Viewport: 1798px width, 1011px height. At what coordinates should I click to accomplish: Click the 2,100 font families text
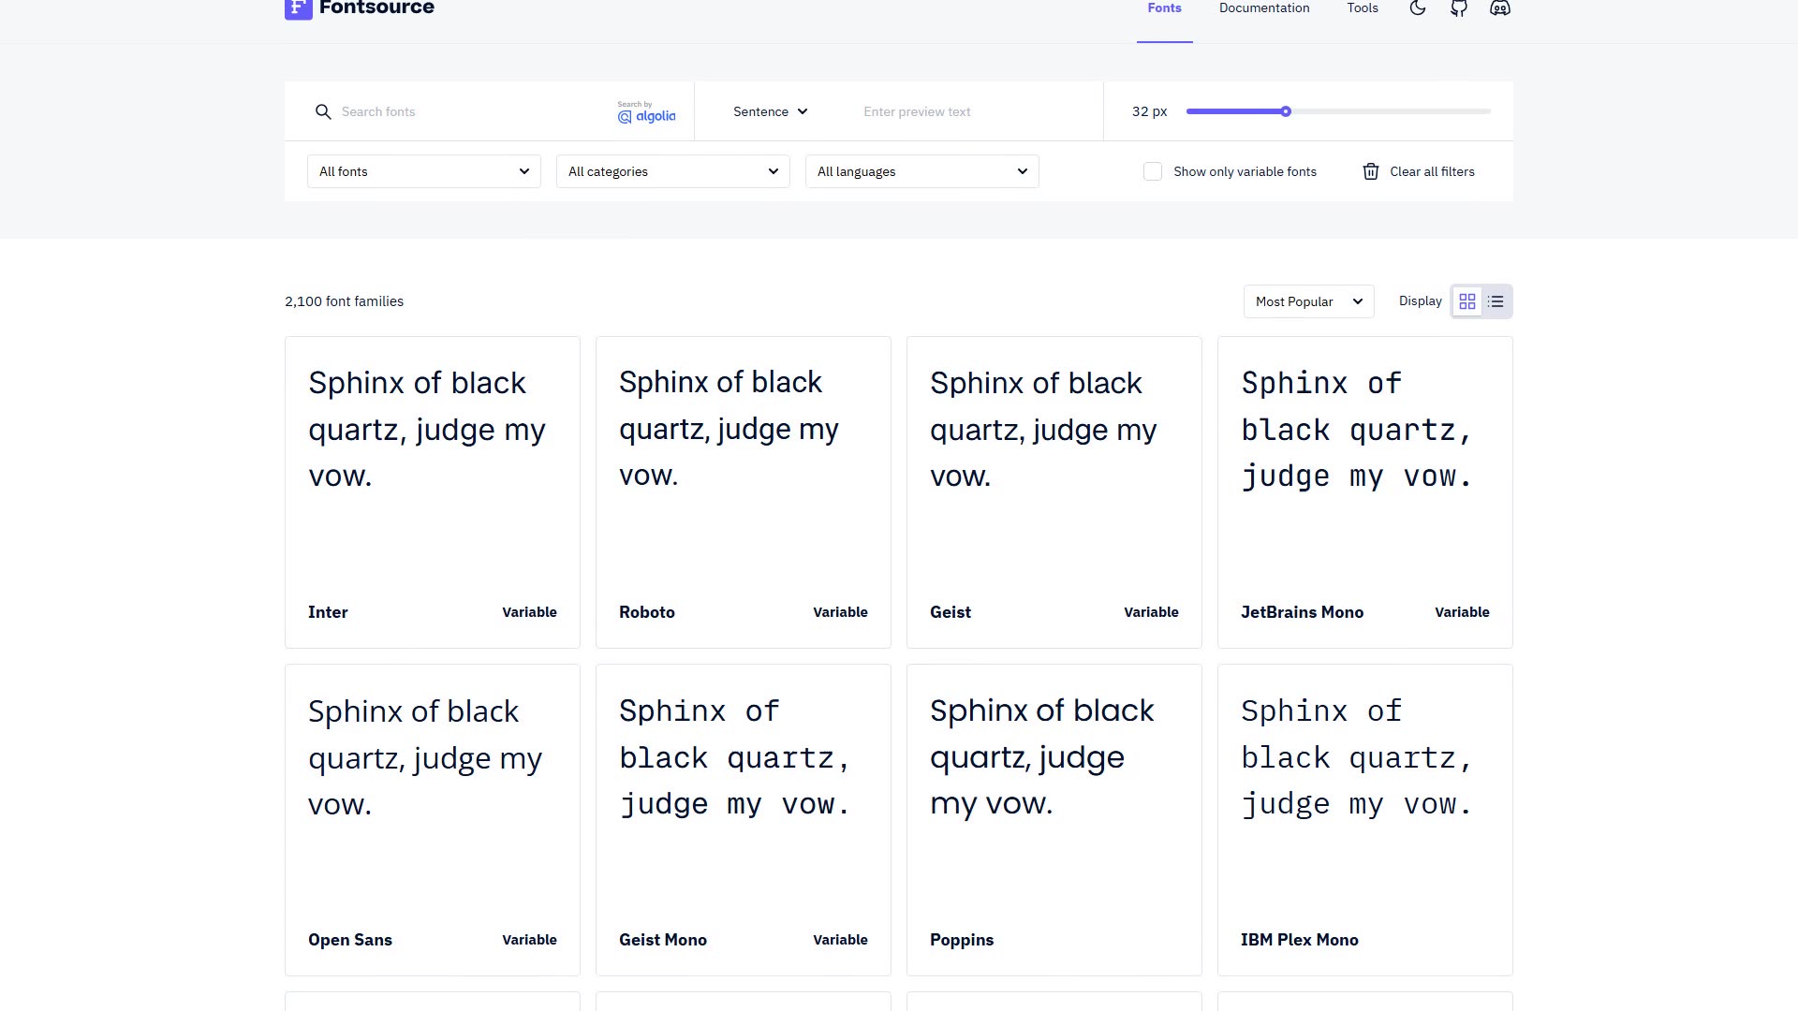[344, 301]
